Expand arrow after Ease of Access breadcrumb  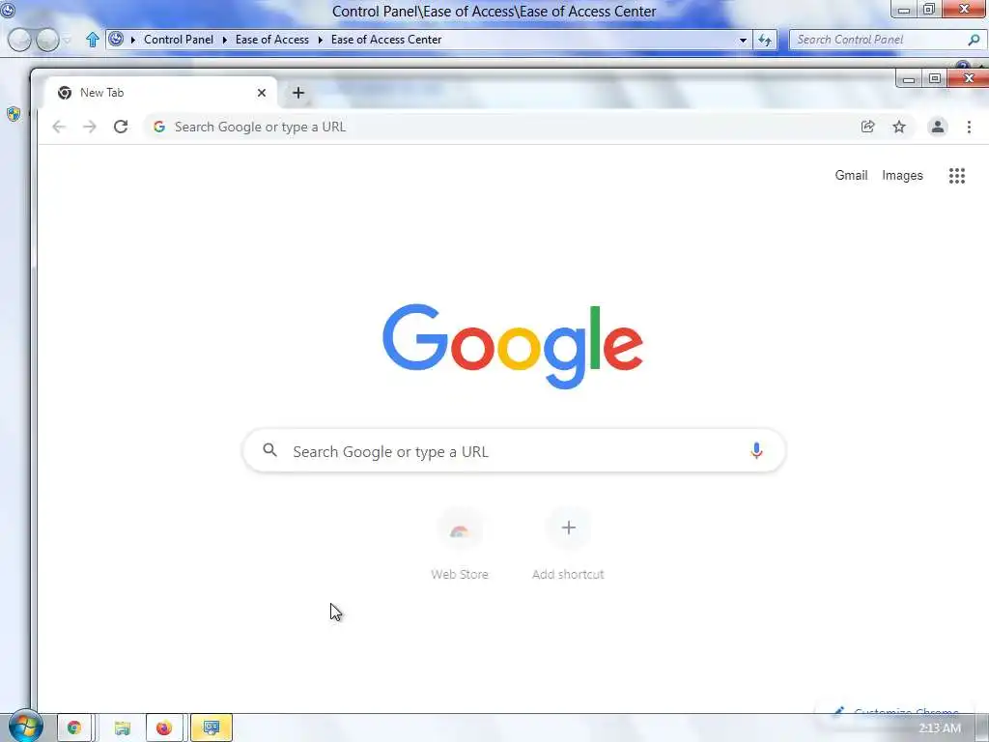pos(320,40)
